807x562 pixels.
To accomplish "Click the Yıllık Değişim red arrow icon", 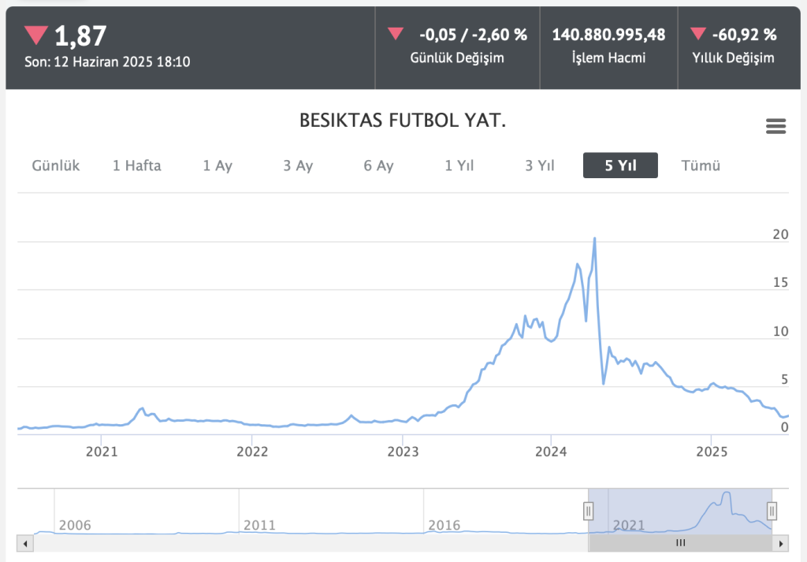I will [697, 34].
